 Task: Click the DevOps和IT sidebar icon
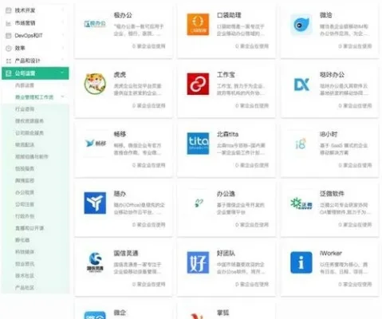point(9,35)
